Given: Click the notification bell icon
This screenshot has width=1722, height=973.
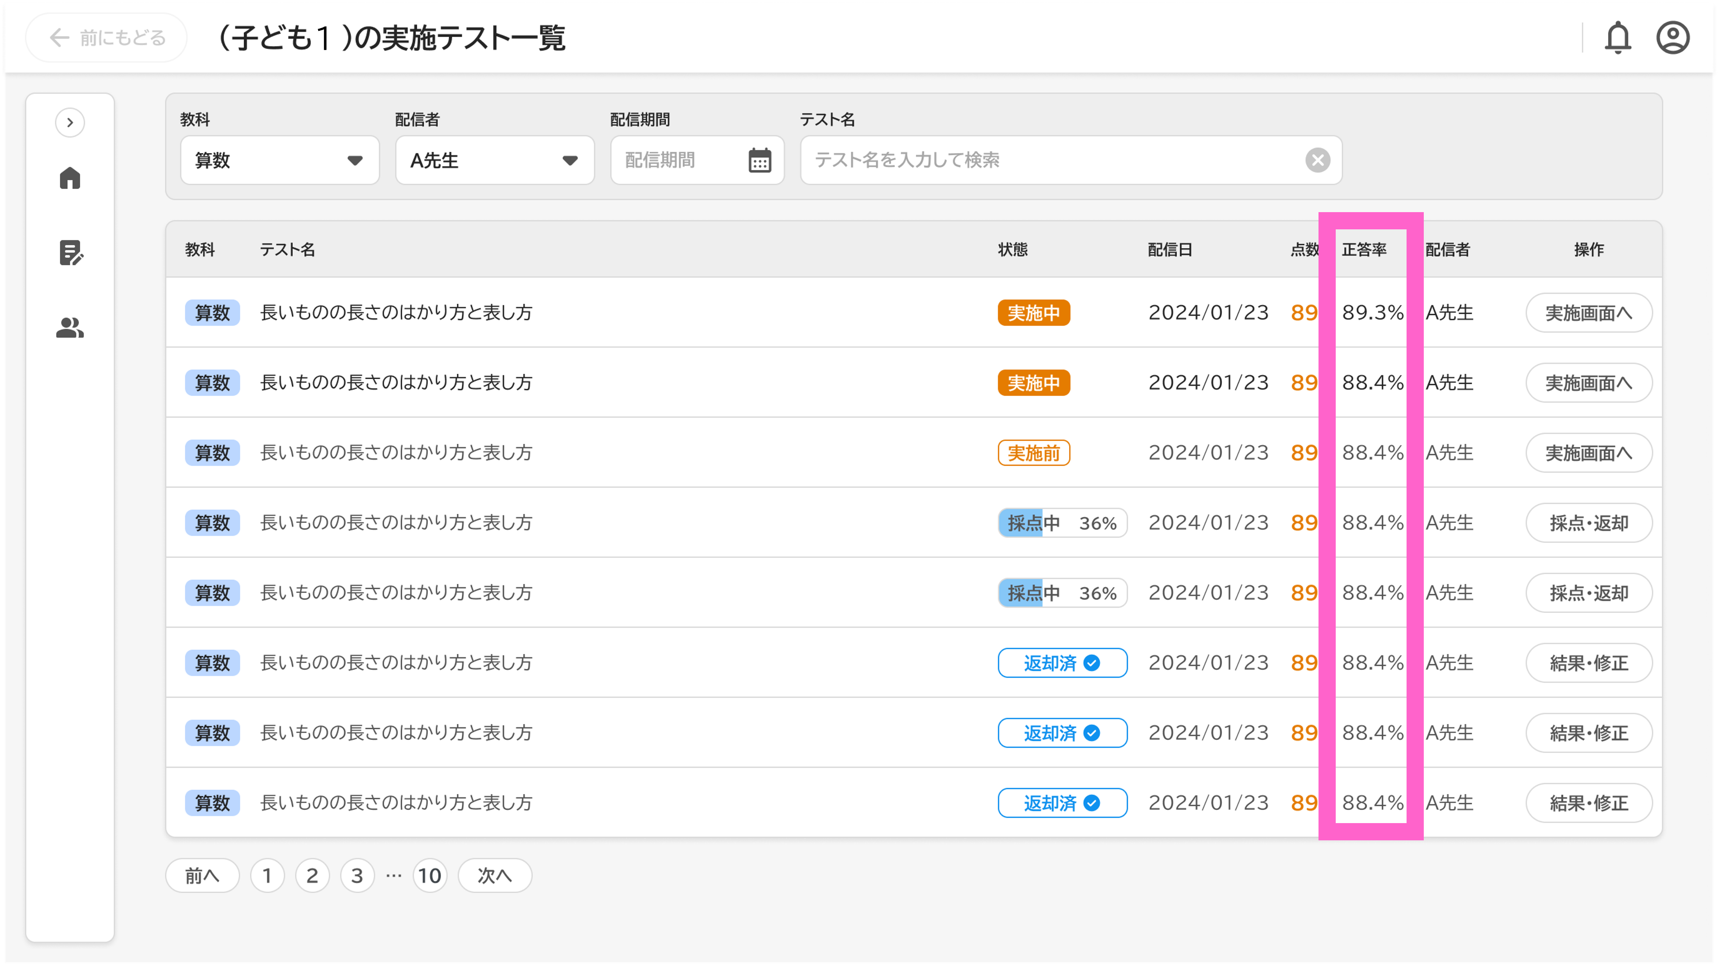Looking at the screenshot, I should tap(1618, 38).
